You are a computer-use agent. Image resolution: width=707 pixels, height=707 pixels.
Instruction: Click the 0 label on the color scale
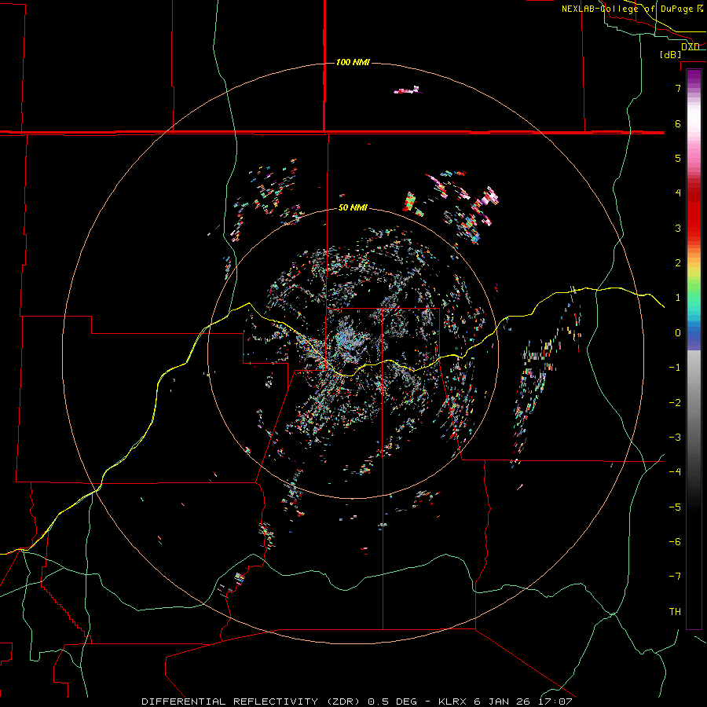(678, 333)
